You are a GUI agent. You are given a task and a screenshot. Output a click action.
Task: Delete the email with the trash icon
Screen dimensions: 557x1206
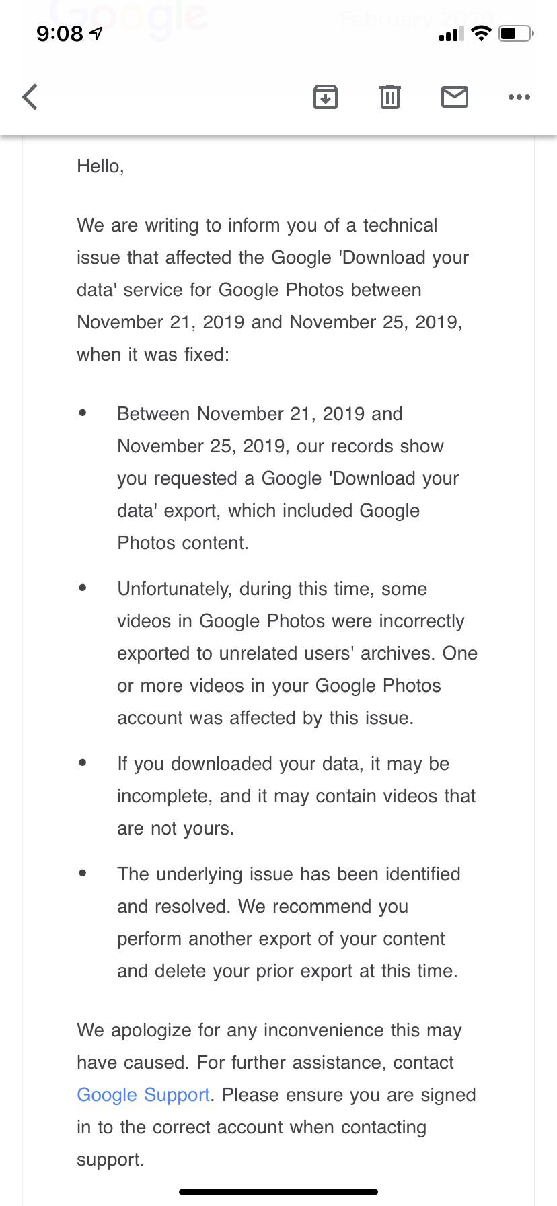(x=390, y=97)
